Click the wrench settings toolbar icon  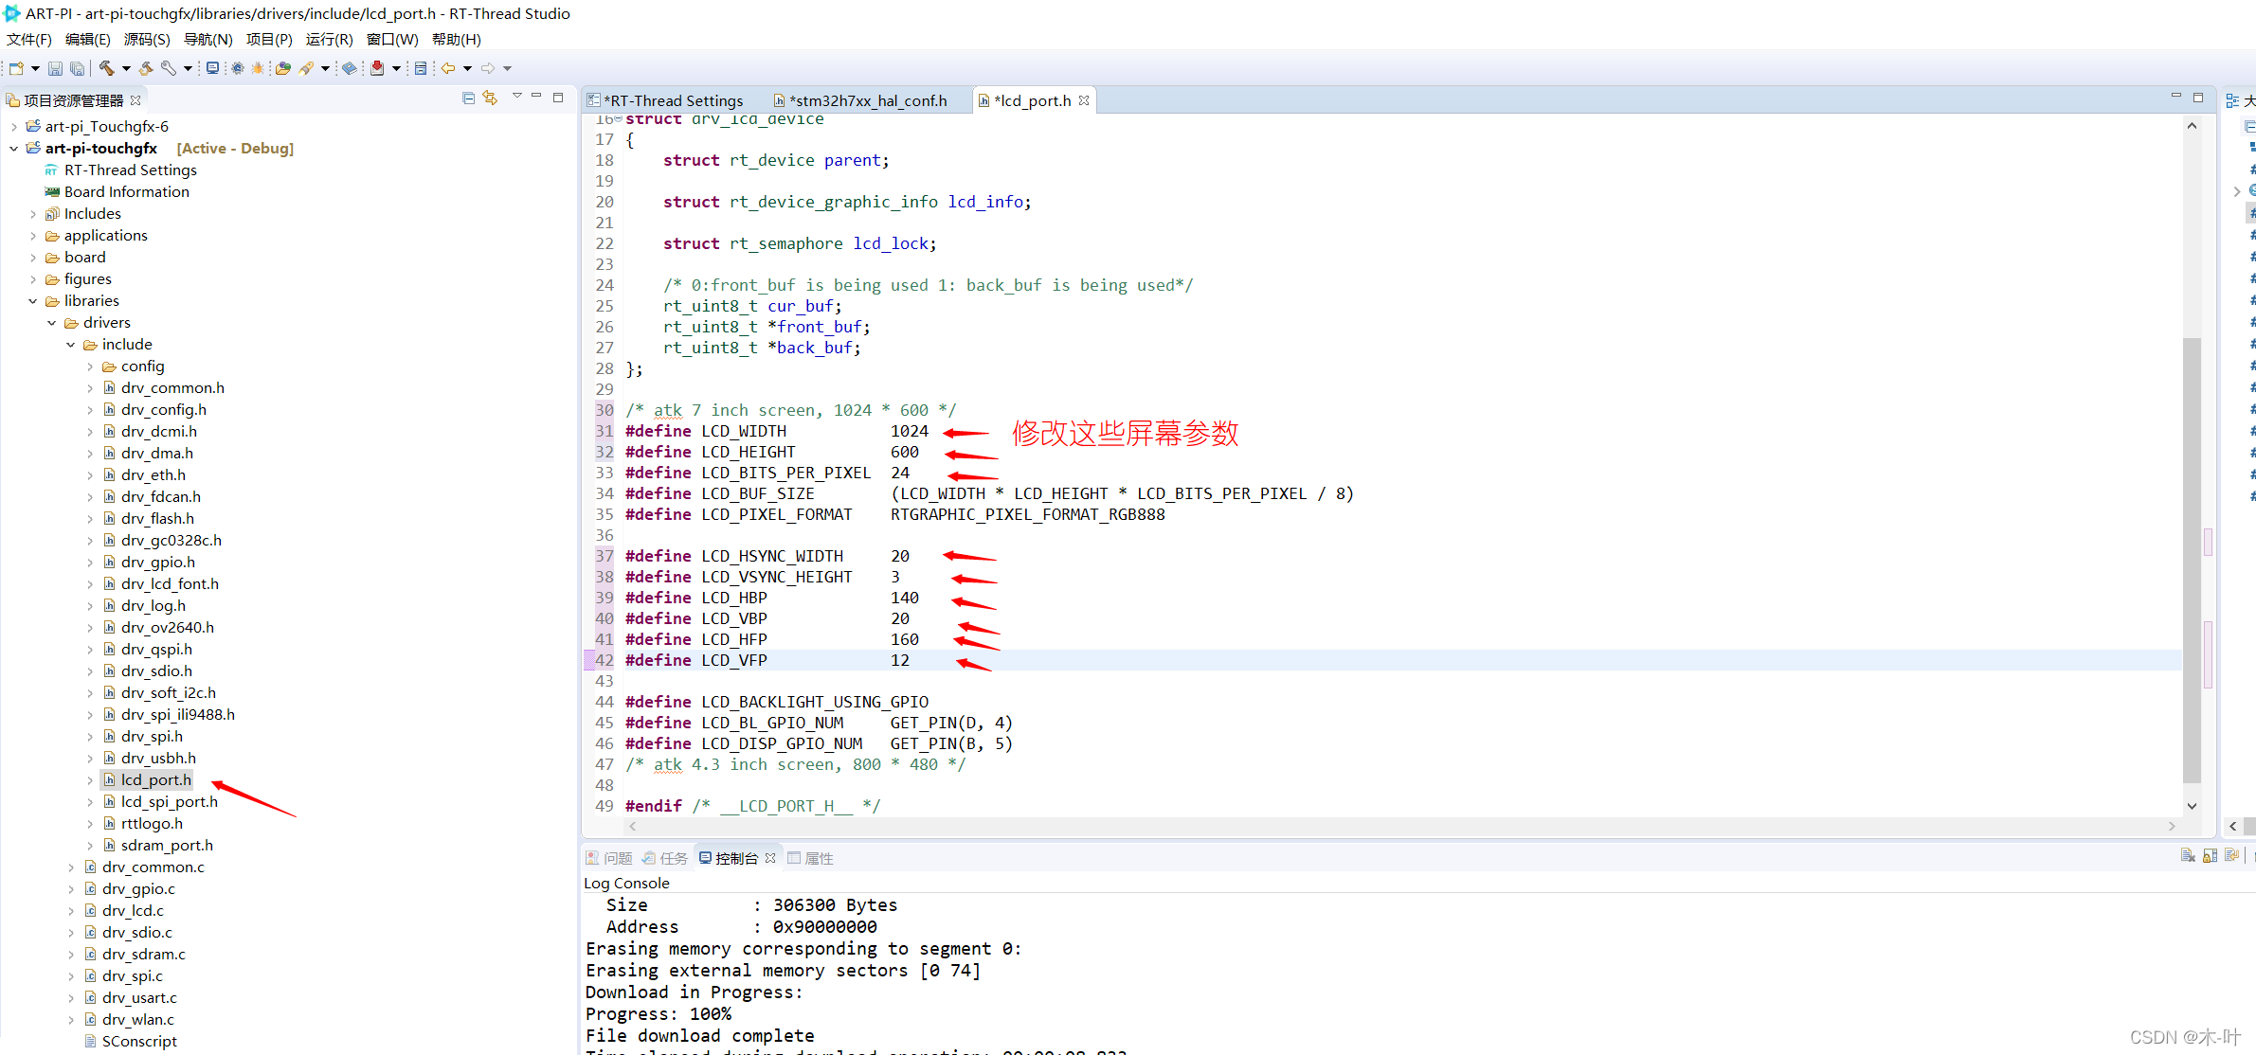(168, 68)
